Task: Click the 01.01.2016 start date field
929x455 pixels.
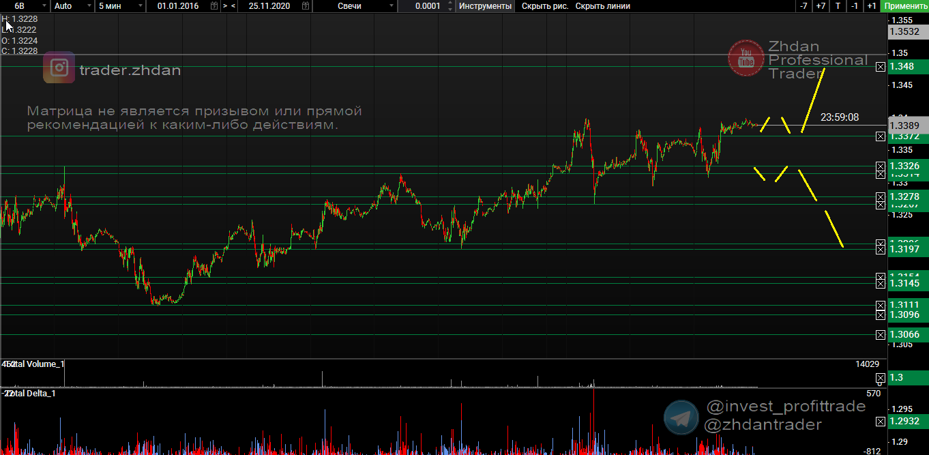Action: coord(181,6)
